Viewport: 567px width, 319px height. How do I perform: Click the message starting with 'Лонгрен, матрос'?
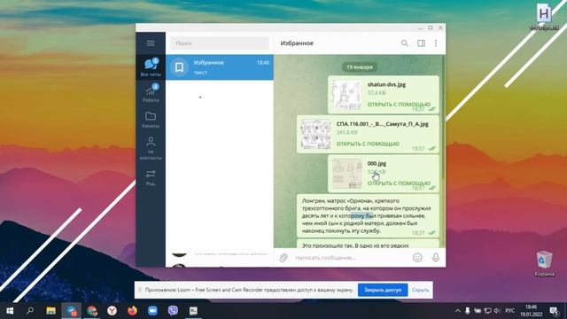368,215
